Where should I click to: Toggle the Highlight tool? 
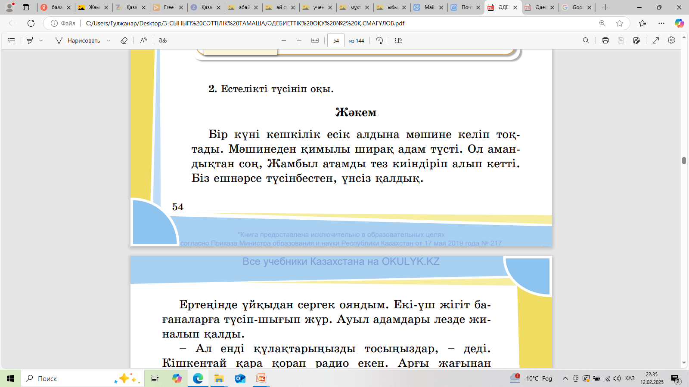click(x=30, y=40)
